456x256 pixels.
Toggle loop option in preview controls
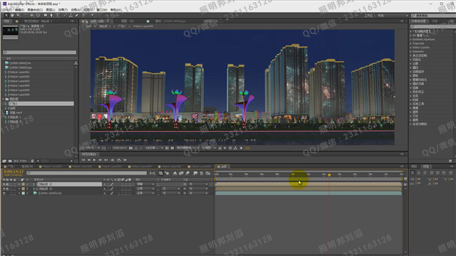tap(119, 160)
